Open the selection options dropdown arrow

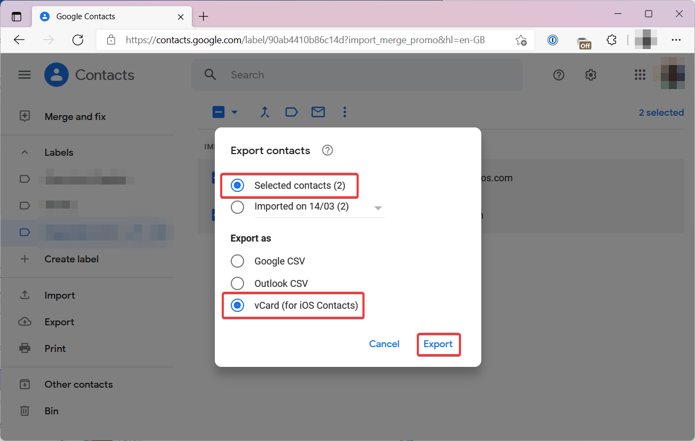234,112
